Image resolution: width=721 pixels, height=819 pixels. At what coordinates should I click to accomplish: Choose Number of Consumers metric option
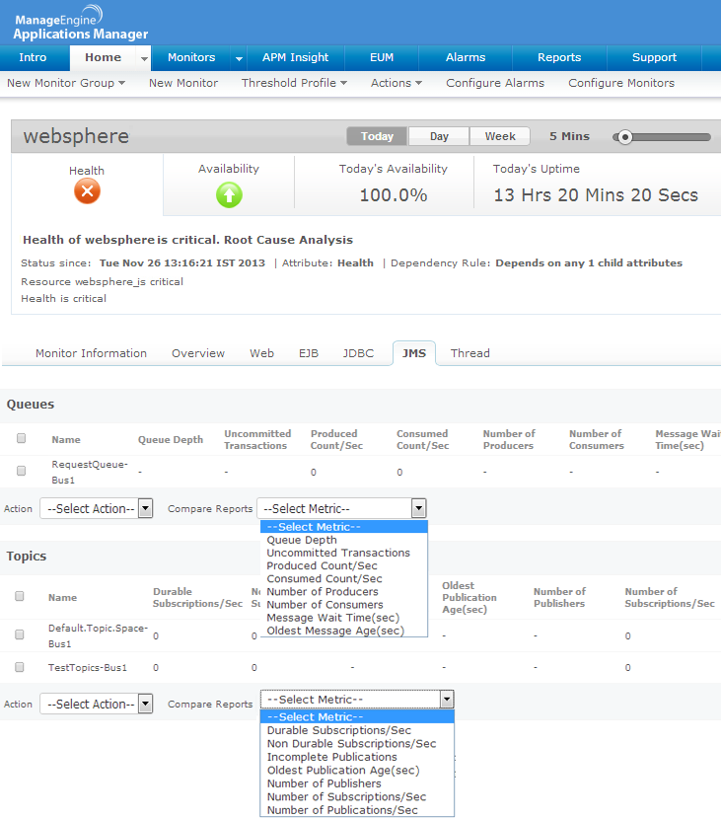coord(344,605)
